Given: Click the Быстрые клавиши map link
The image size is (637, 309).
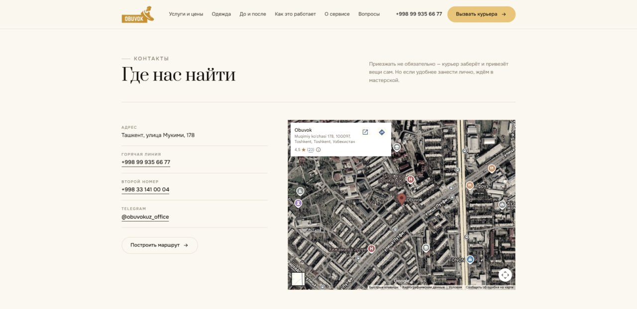Looking at the screenshot, I should point(384,287).
